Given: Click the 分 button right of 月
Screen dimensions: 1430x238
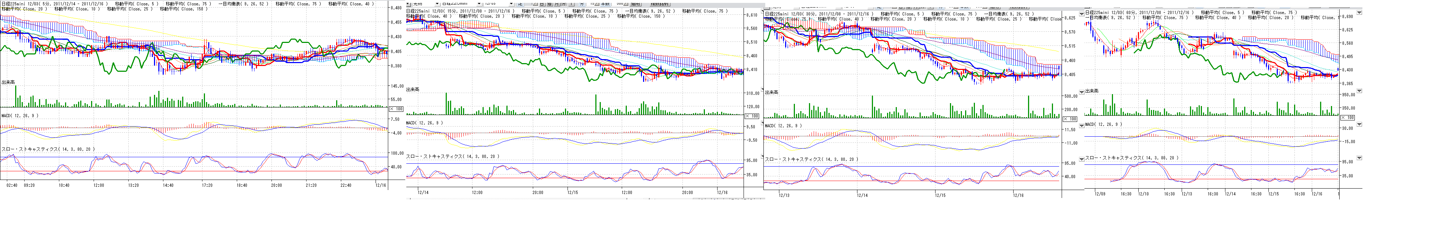Looking at the screenshot, I should pyautogui.click(x=564, y=4).
